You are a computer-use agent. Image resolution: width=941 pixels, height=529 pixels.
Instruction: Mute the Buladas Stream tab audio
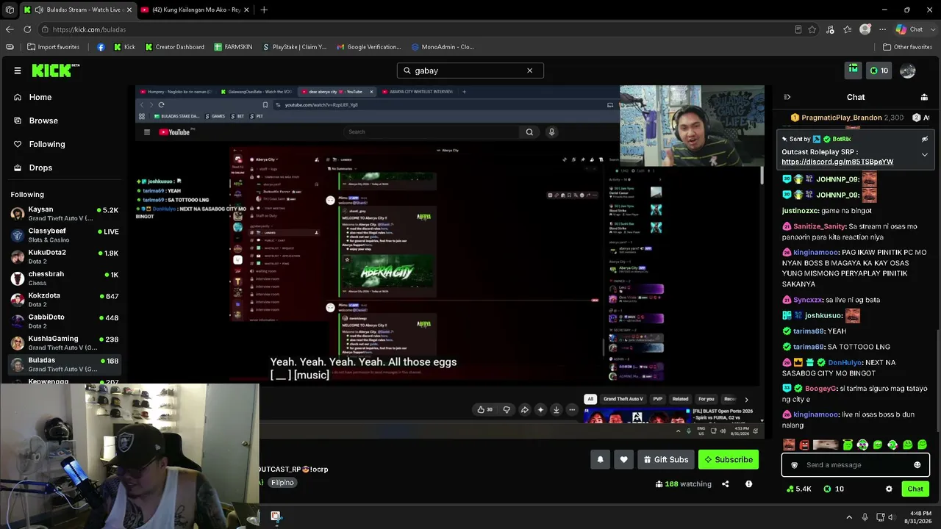[38, 10]
